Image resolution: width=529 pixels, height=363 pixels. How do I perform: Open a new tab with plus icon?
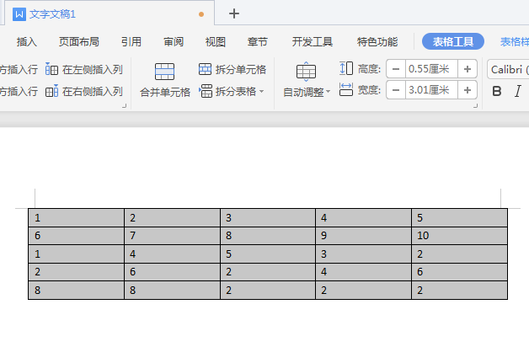(234, 13)
